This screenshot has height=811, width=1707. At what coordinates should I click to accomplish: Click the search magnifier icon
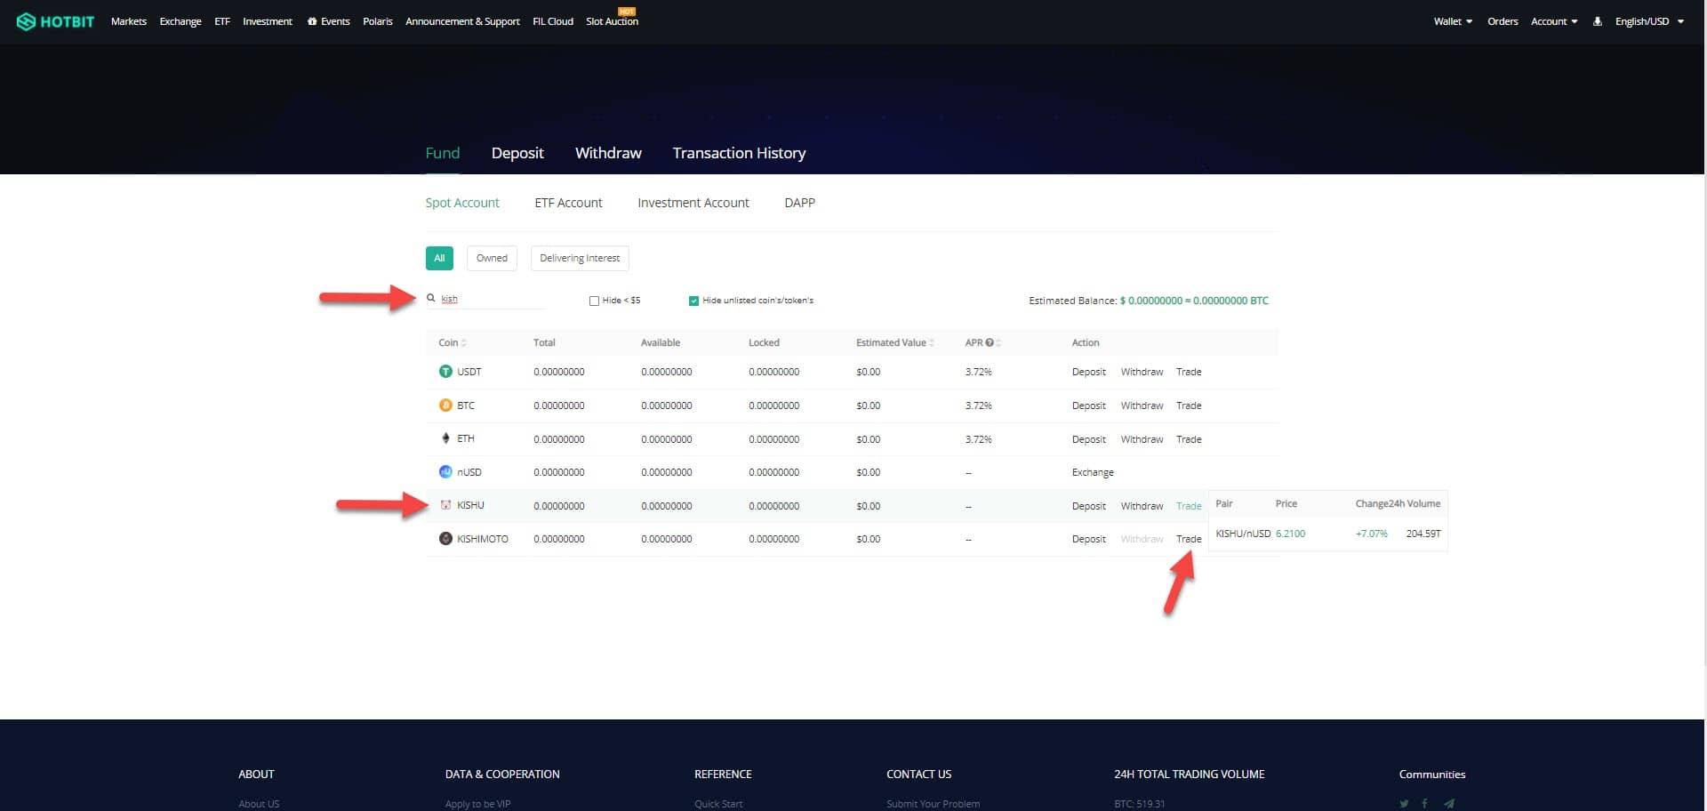(430, 299)
